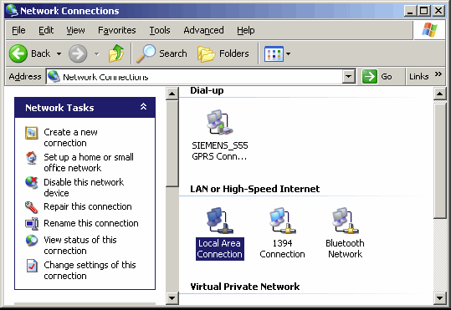Click the Back arrow button
Viewport: 451px width, 310px height.
pyautogui.click(x=18, y=53)
